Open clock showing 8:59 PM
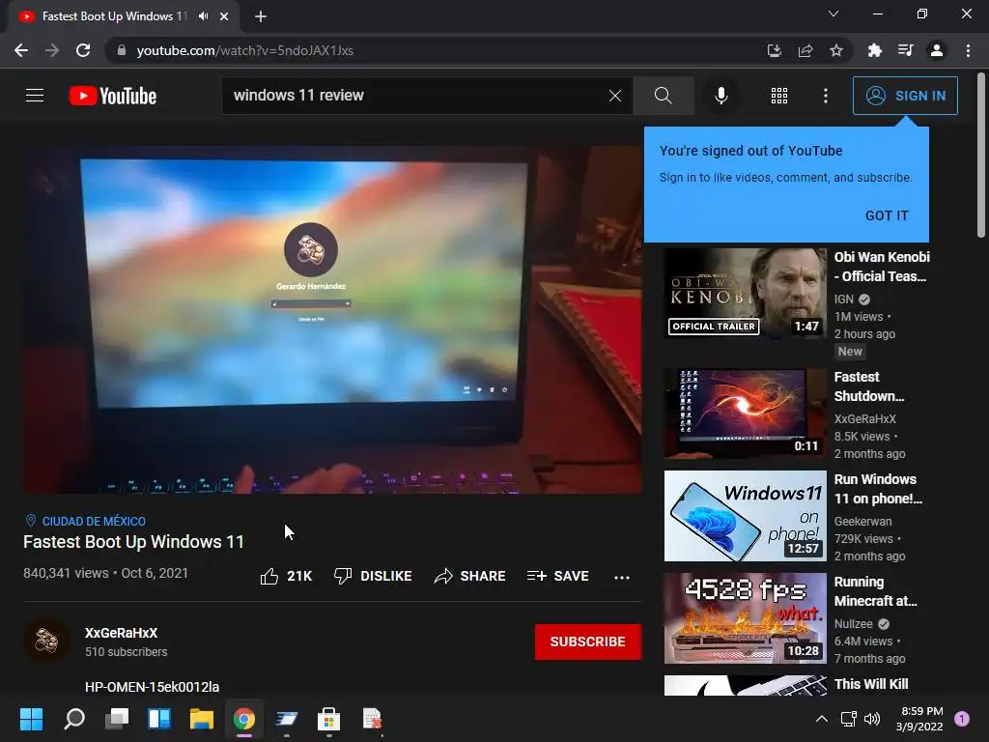 click(919, 719)
